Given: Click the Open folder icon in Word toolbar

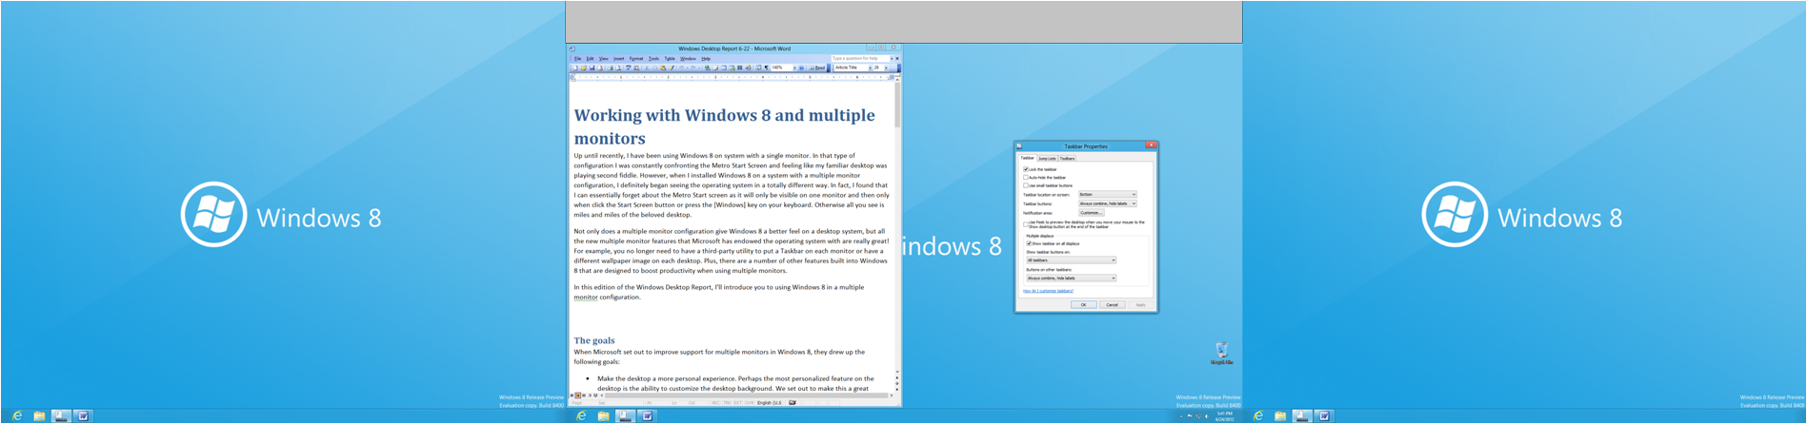Looking at the screenshot, I should click(584, 68).
